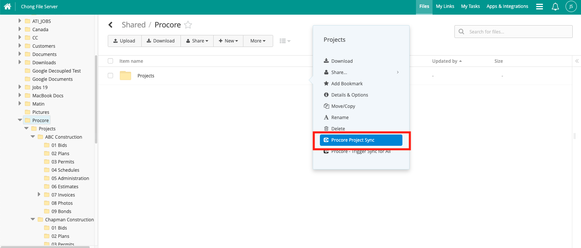
Task: Click the yellow Projects folder icon in the file list
Action: click(x=125, y=75)
